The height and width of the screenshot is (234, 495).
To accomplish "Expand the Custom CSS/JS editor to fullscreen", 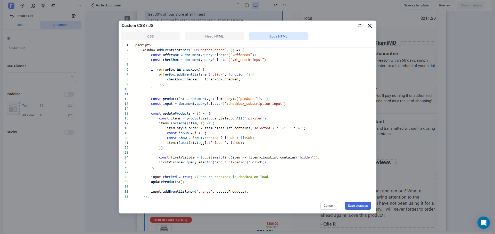I will (x=360, y=26).
